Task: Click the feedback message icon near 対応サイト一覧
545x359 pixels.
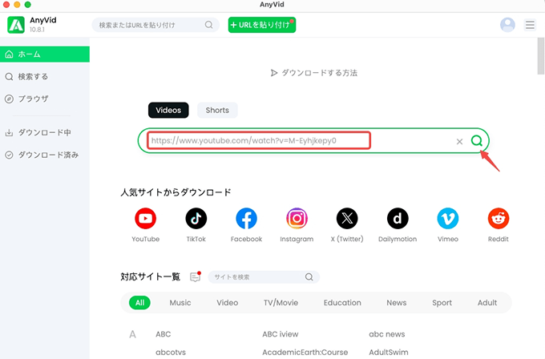Action: point(196,277)
